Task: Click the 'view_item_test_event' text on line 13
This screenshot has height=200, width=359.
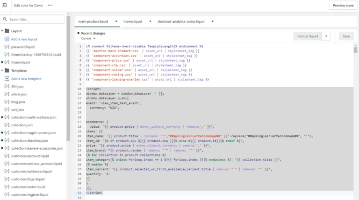Action: (120, 103)
